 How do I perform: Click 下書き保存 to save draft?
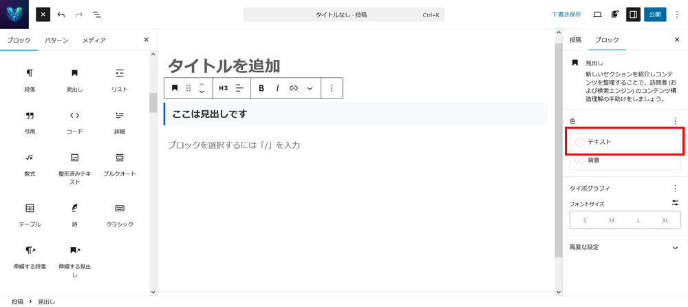coord(566,14)
